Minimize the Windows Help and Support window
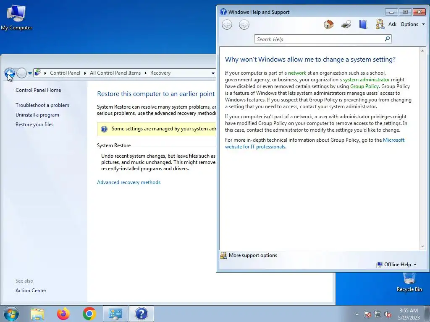This screenshot has width=430, height=322. (x=391, y=12)
